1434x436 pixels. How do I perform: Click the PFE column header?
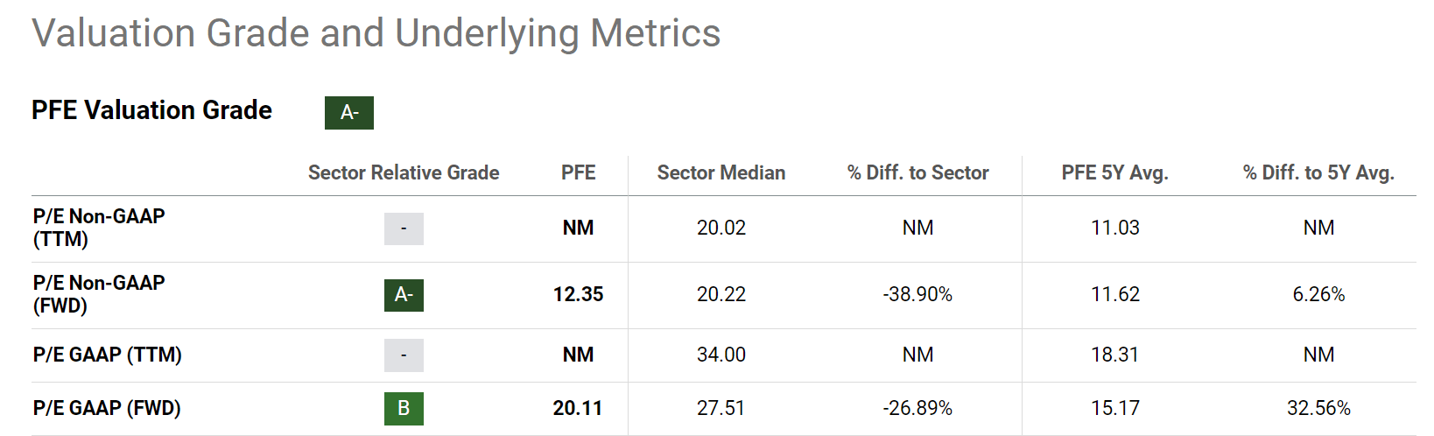click(x=578, y=173)
